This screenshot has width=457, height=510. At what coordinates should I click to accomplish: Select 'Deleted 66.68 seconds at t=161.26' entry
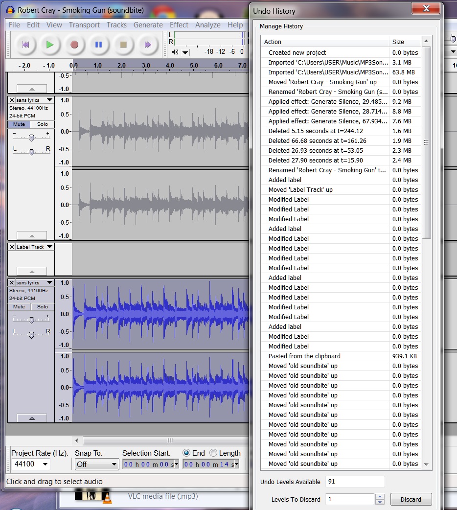pos(341,140)
